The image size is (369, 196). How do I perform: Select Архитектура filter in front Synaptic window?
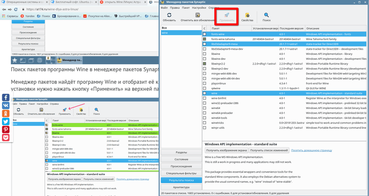point(181,187)
